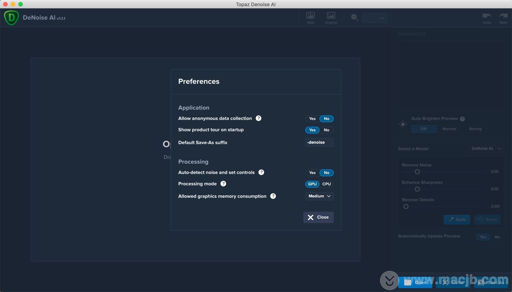
Task: Open the DeNoise AI model dropdown
Action: (487, 149)
